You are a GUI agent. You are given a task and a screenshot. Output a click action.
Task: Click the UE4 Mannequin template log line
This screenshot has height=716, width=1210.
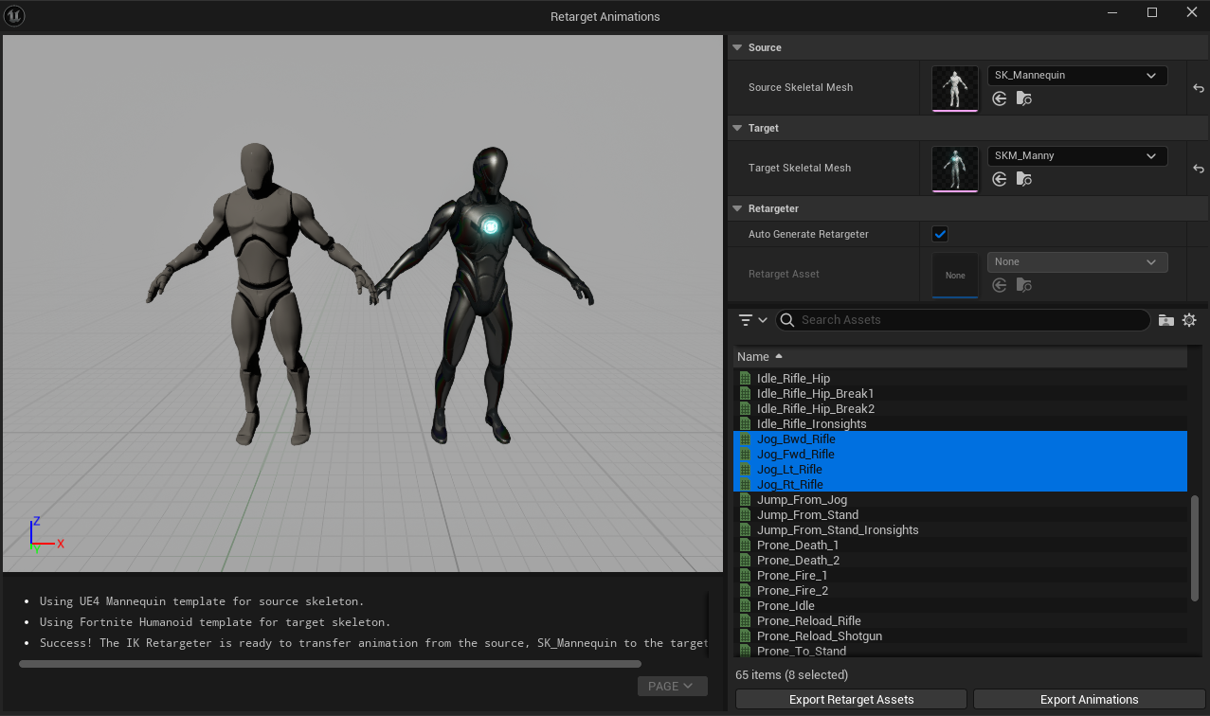(x=202, y=601)
